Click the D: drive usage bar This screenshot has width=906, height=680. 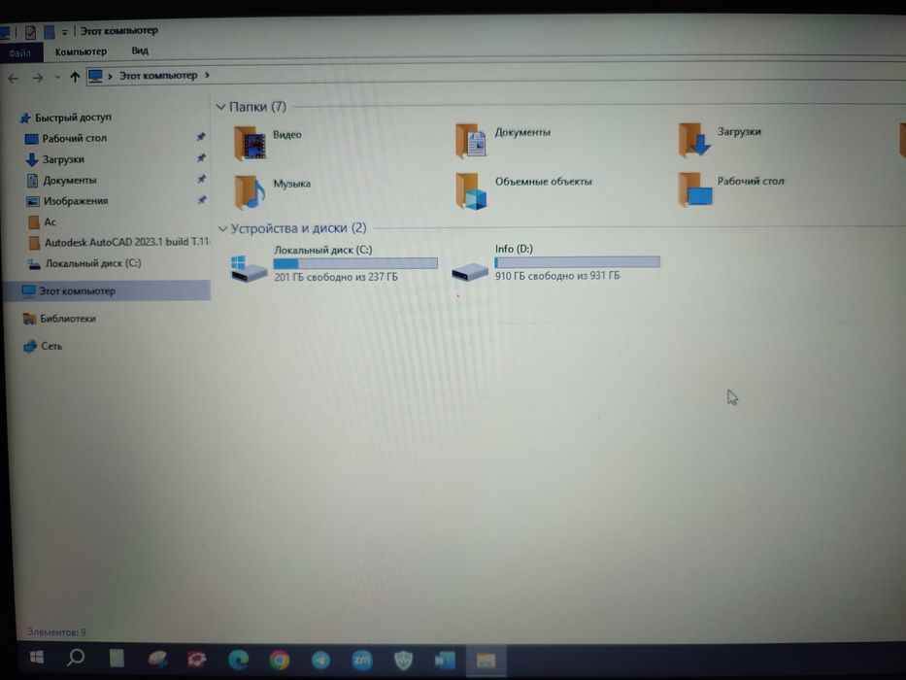click(577, 262)
